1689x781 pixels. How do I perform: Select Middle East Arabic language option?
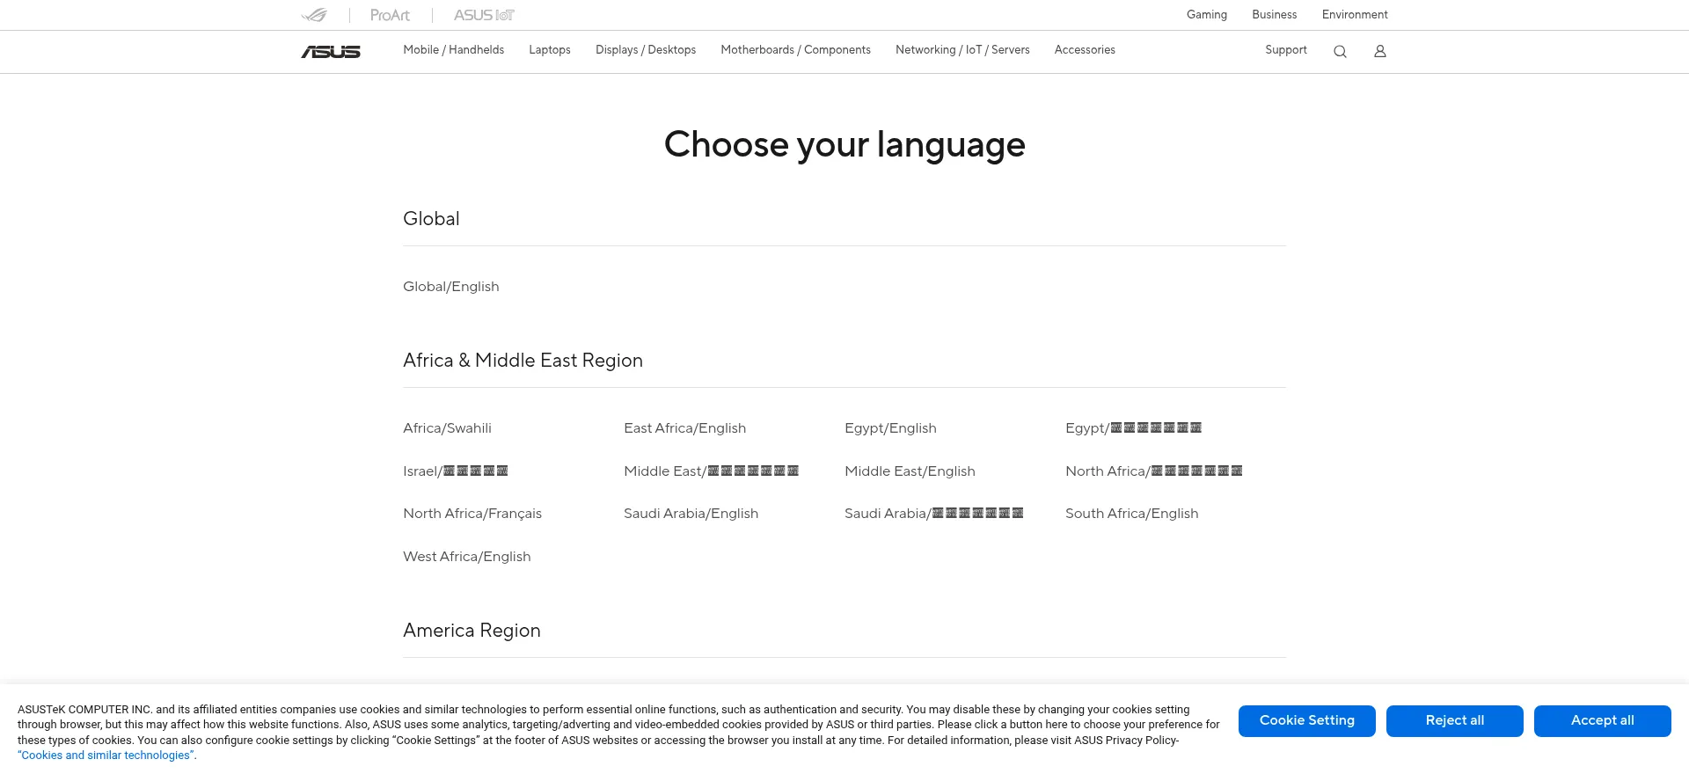(711, 471)
